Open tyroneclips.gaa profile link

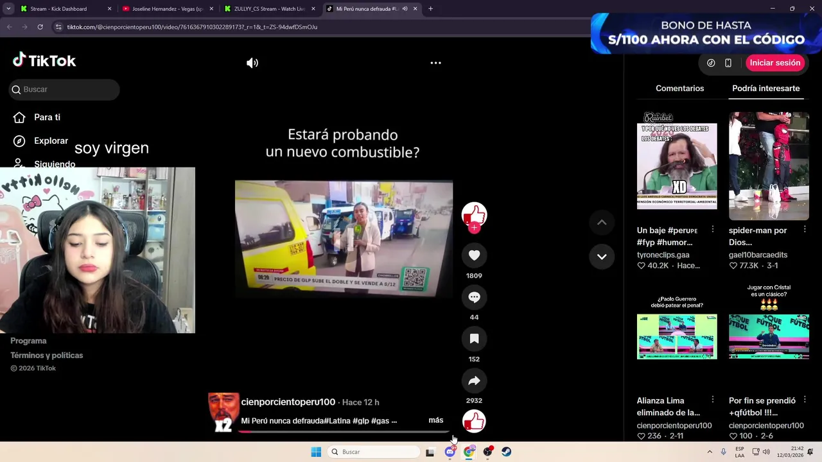[x=663, y=255]
